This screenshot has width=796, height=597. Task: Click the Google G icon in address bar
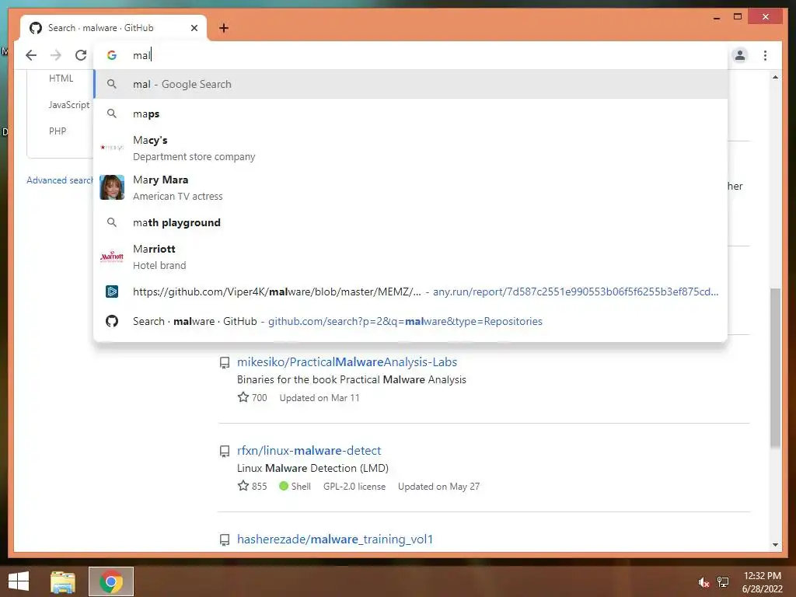point(112,55)
